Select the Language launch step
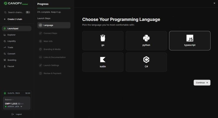 click(54, 25)
